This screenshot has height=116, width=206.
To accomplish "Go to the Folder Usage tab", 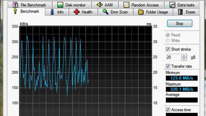I will click(153, 12).
